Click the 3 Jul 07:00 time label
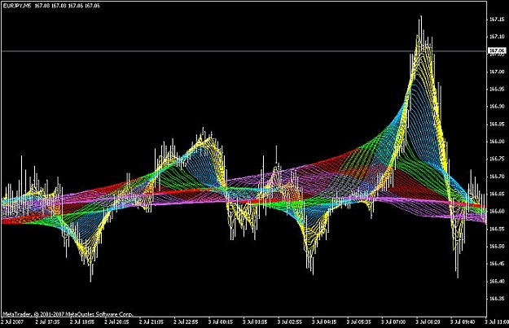 tap(393, 322)
